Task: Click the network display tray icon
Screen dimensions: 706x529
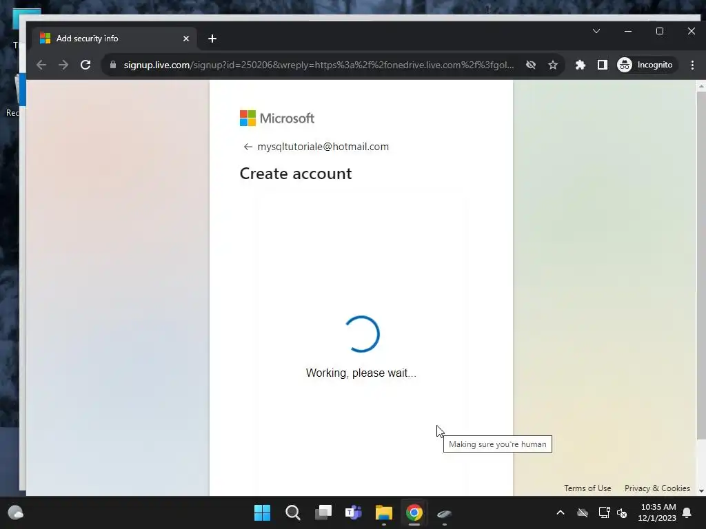Action: [x=604, y=512]
